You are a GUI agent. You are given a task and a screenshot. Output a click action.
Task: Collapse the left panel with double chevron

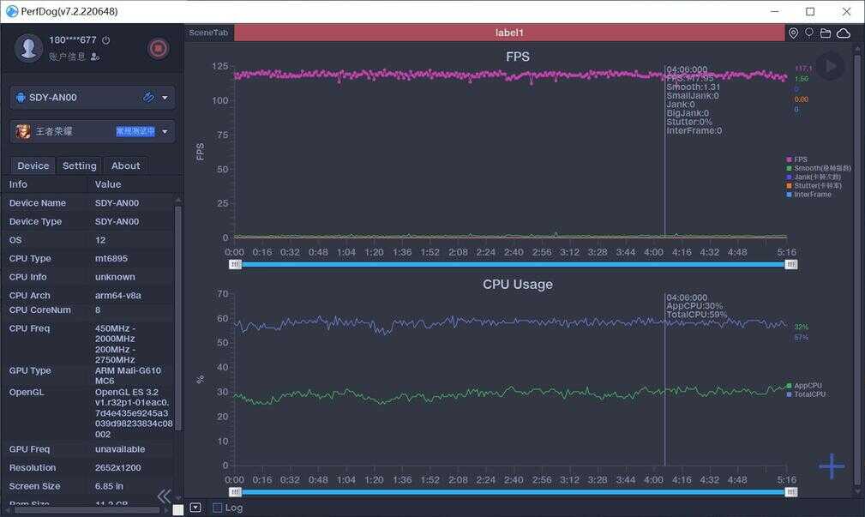coord(164,496)
